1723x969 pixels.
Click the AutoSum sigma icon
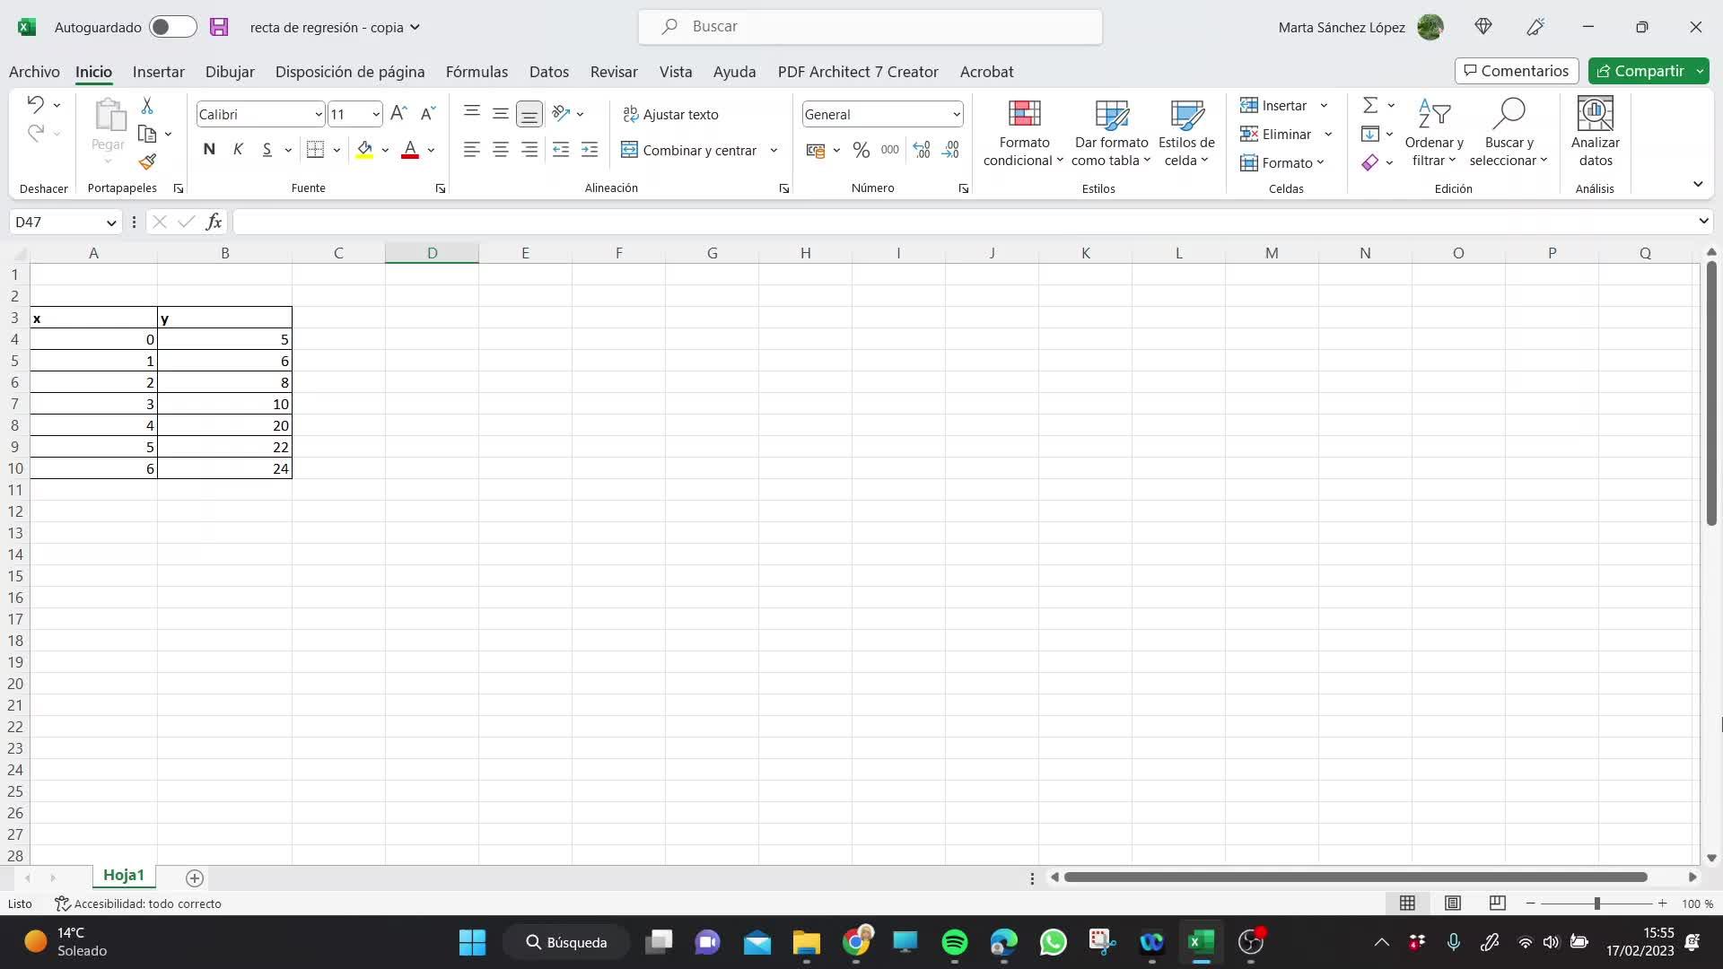[1369, 106]
